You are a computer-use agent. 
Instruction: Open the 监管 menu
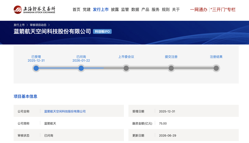pyautogui.click(x=125, y=10)
